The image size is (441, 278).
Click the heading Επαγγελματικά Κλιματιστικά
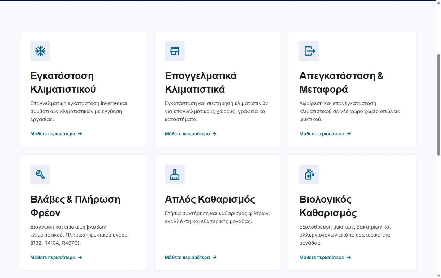[x=201, y=82]
